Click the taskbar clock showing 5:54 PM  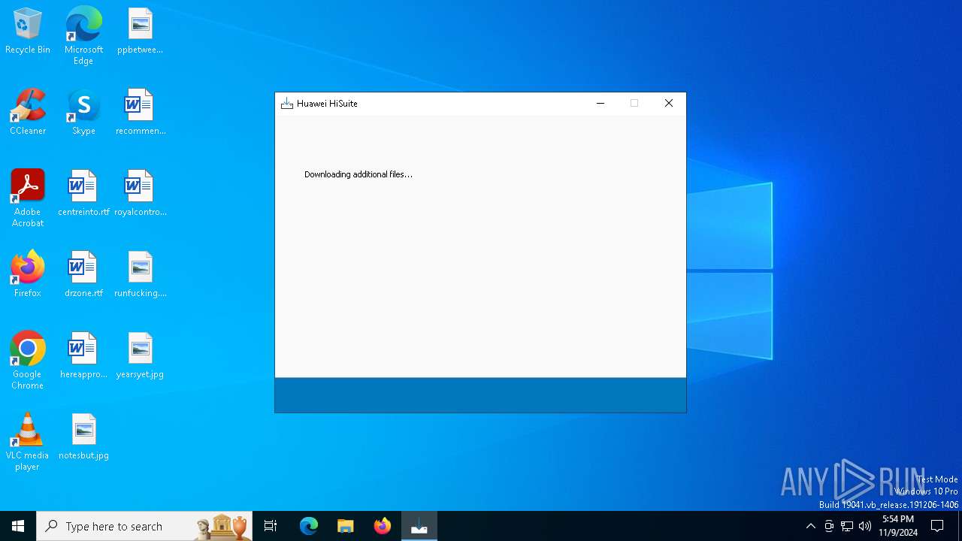pos(898,526)
